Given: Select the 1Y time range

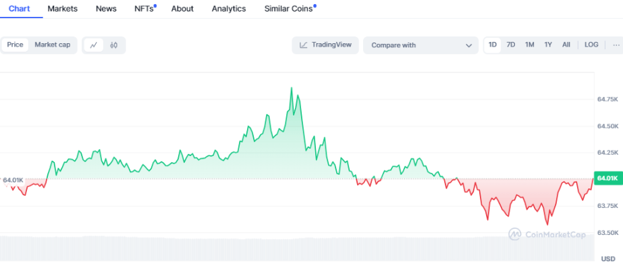Looking at the screenshot, I should pyautogui.click(x=548, y=45).
